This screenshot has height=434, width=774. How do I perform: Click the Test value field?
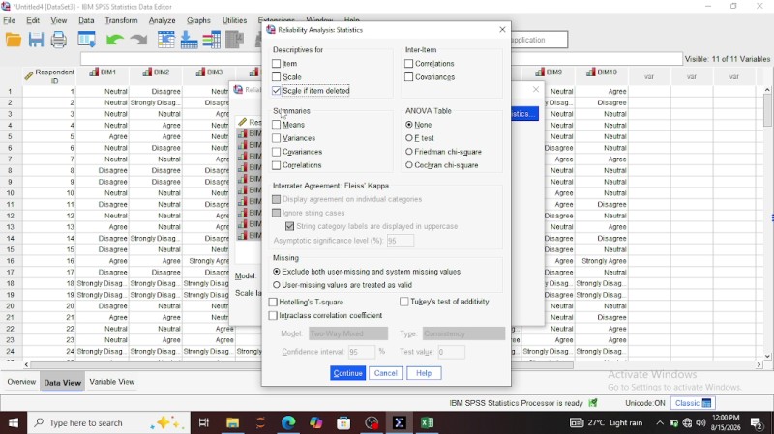pos(451,352)
